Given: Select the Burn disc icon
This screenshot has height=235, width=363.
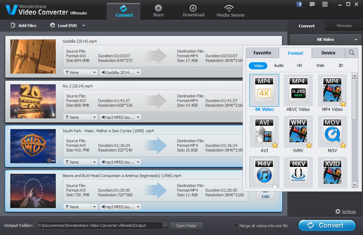Looking at the screenshot, I should pos(158,10).
